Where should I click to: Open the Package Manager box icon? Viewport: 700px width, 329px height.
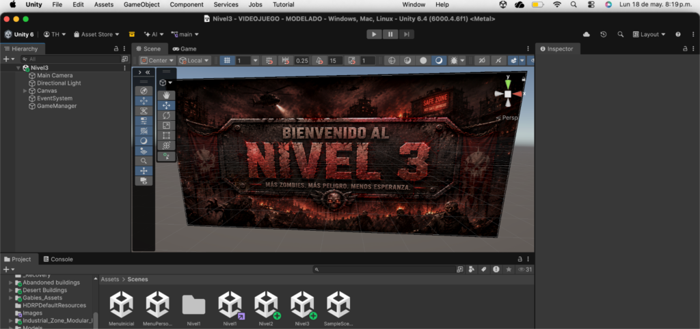(132, 34)
